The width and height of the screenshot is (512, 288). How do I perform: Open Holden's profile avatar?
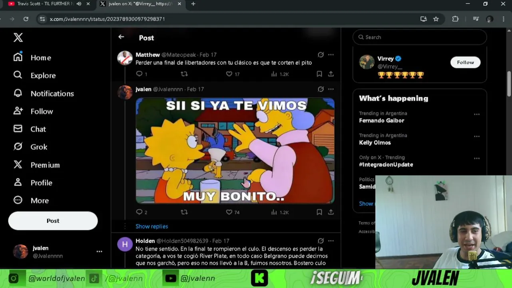[x=125, y=244]
